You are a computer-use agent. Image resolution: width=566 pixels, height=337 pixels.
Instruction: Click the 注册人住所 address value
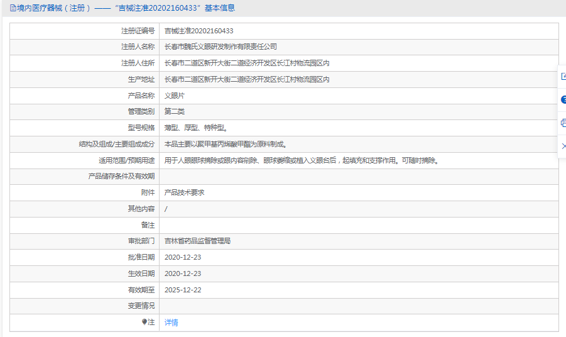click(x=247, y=64)
